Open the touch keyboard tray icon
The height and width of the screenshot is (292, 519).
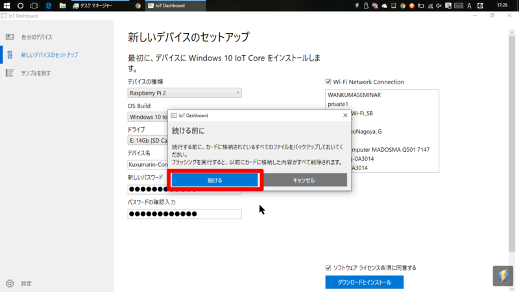[x=459, y=5]
